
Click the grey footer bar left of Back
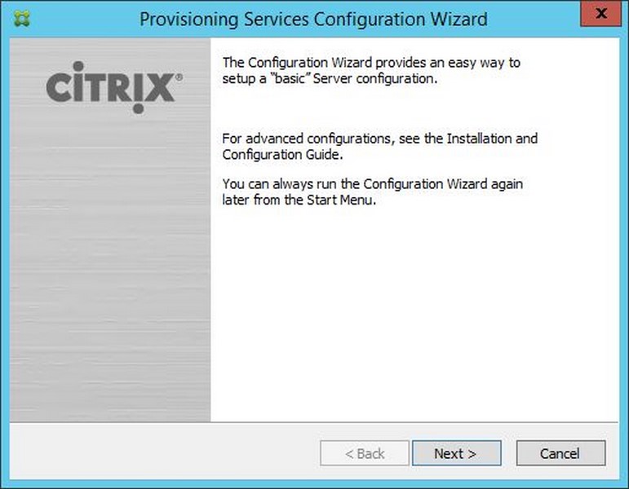click(x=165, y=451)
